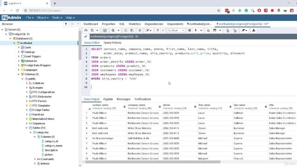Click the Save File toolbar icon
Screen dimensions: 297x167
point(92,31)
